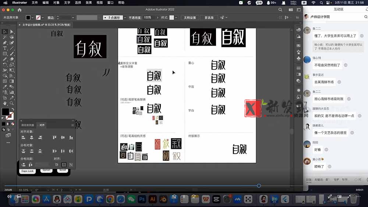Open WeChat from the Dock
This screenshot has height=207, width=368.
click(x=131, y=199)
